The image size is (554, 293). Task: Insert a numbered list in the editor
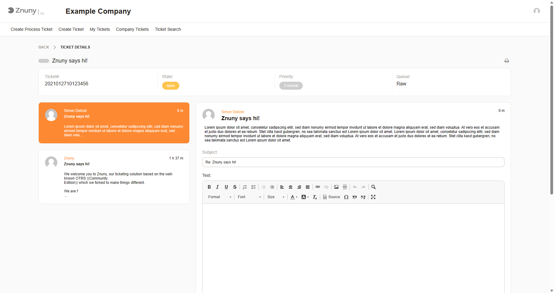point(245,187)
